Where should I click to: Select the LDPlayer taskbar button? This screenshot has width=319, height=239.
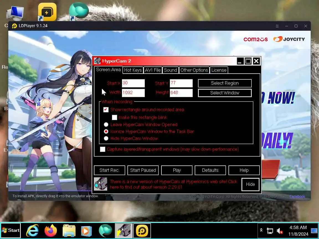(142, 230)
